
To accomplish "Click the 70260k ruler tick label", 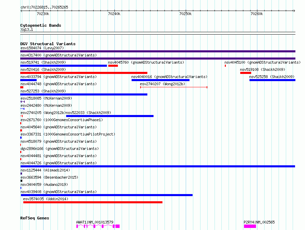I will coord(257,14).
